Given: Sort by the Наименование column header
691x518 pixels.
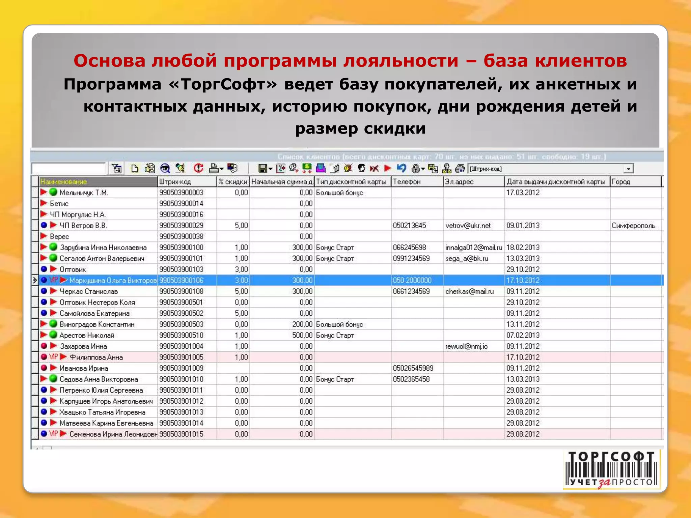Looking at the screenshot, I should (98, 182).
